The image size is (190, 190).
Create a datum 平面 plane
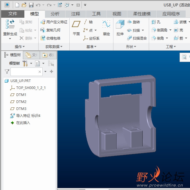click(x=76, y=28)
